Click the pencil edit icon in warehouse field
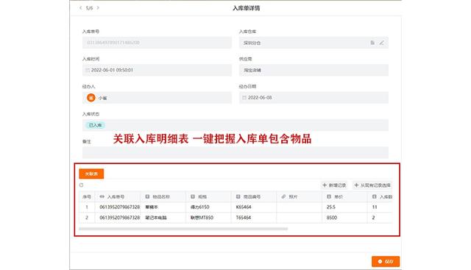The height and width of the screenshot is (270, 471). (381, 43)
